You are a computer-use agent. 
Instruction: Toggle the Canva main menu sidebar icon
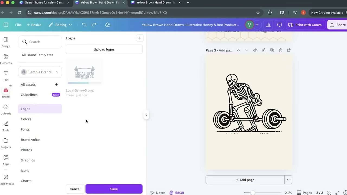tap(6, 25)
